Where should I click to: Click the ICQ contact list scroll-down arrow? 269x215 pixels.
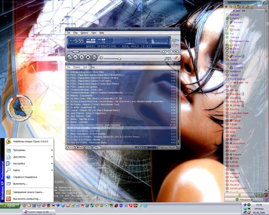coord(266,190)
